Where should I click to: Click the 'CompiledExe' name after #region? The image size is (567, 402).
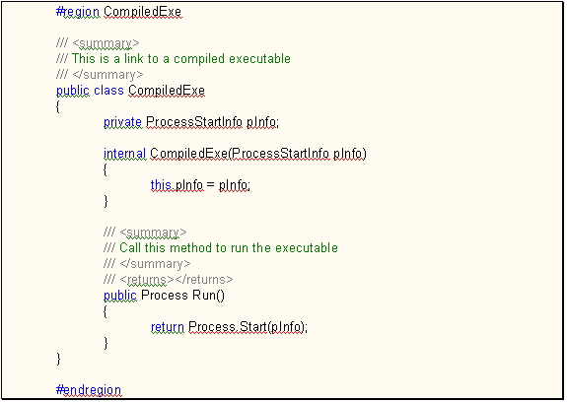[142, 12]
